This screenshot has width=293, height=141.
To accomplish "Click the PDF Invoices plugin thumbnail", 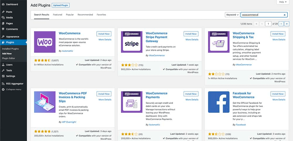I will (x=45, y=102).
